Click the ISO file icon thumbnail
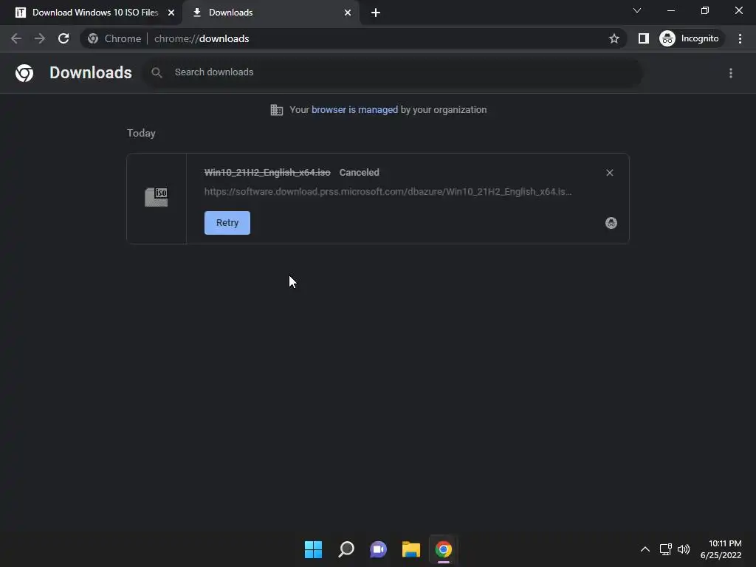This screenshot has height=567, width=756. point(157,197)
